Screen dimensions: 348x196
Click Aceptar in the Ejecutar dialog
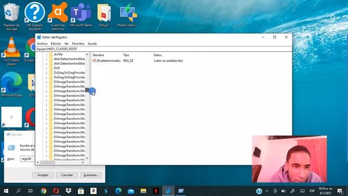tap(43, 175)
